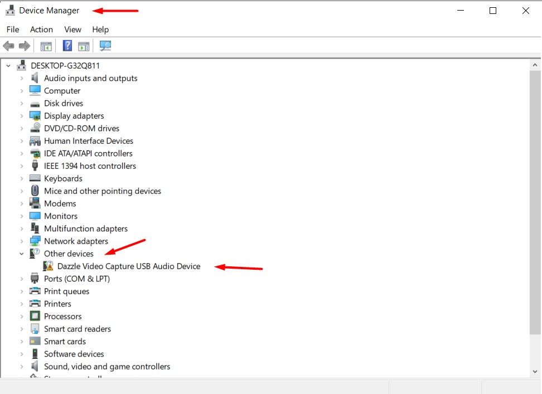Maximize the Device Manager window
The image size is (542, 394).
click(493, 11)
